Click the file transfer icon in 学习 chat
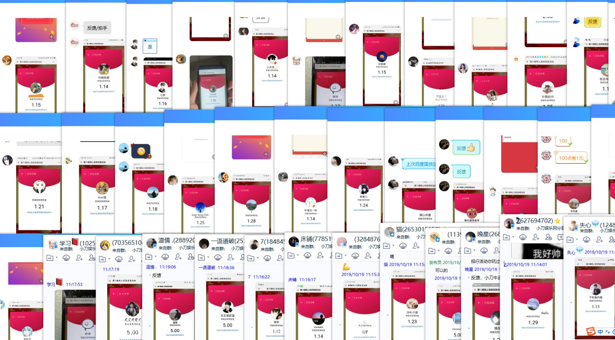Screen dimensions: 615x340 pos(50,258)
